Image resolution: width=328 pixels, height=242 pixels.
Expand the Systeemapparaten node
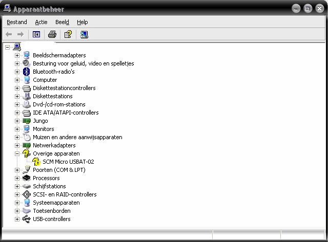tap(17, 203)
